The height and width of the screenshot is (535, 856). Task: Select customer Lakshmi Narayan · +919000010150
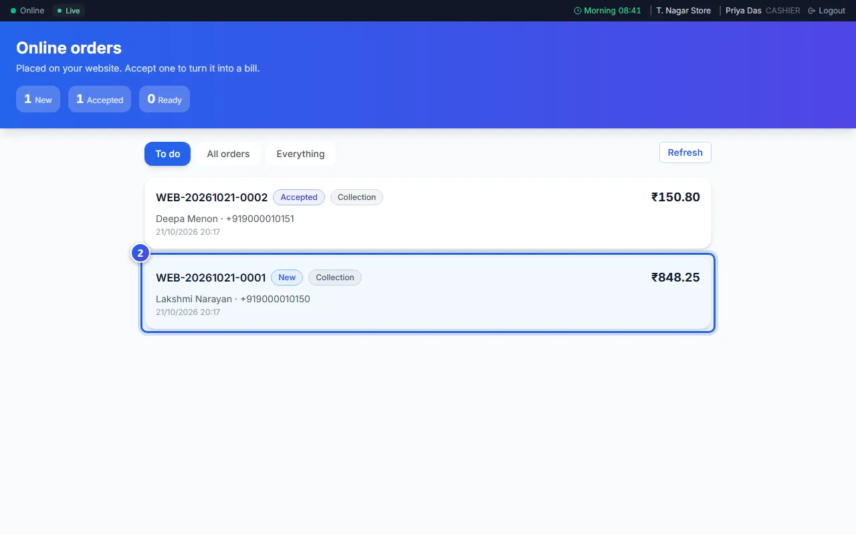pos(233,299)
